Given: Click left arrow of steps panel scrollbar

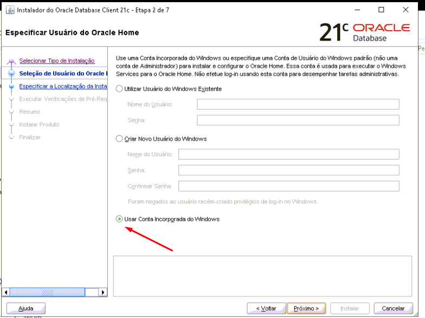Looking at the screenshot, I should [x=6, y=292].
